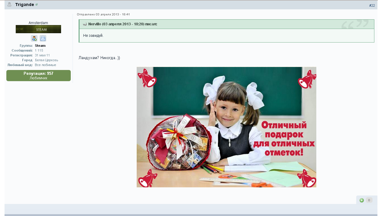Send private message envelope icon
This screenshot has height=216, width=378.
(x=43, y=38)
